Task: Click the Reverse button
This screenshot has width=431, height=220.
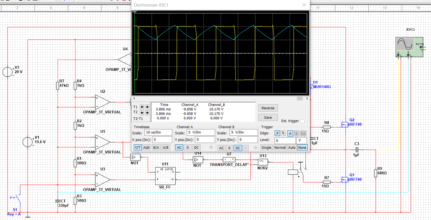Action: pos(268,108)
